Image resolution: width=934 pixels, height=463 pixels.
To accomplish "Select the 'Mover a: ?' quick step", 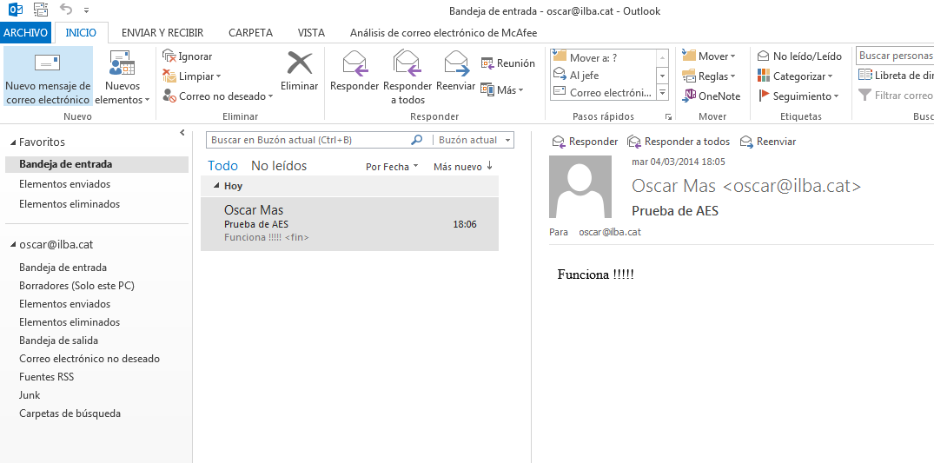I will click(603, 57).
